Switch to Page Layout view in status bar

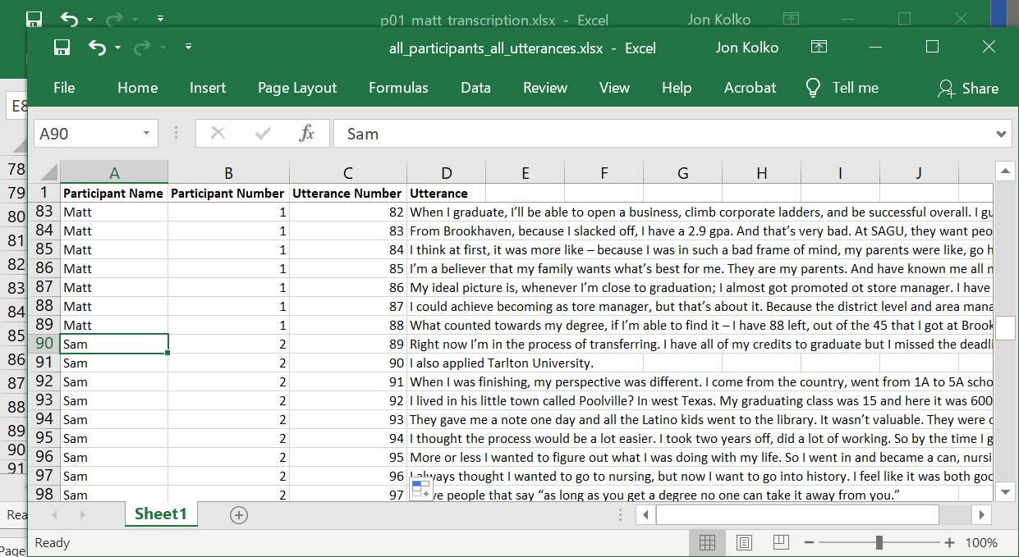tap(745, 542)
